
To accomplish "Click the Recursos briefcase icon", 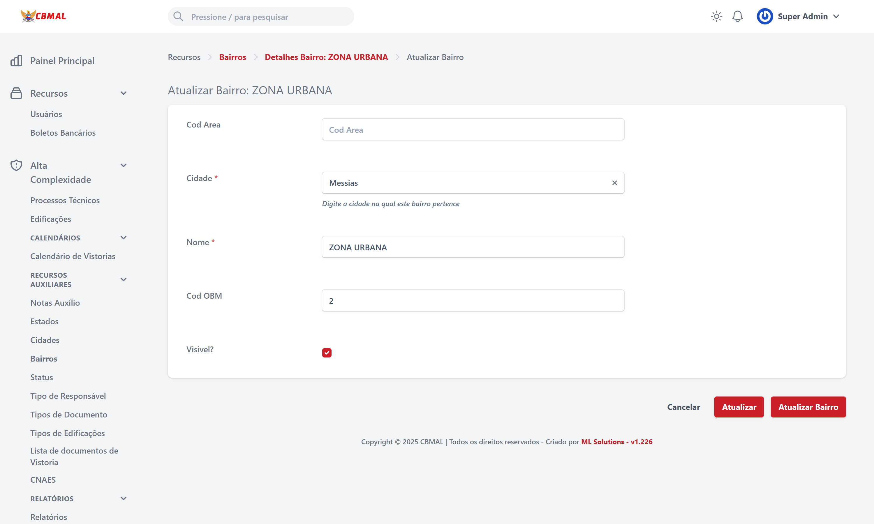I will tap(16, 93).
